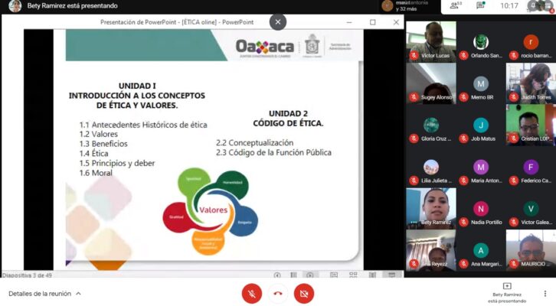The width and height of the screenshot is (556, 306).
Task: Go to previous slide in PowerPoint bar
Action: [277, 275]
